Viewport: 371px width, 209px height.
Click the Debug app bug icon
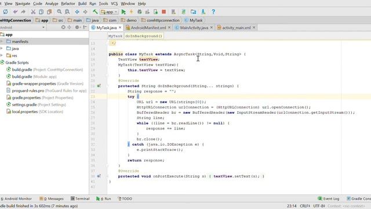[139, 12]
